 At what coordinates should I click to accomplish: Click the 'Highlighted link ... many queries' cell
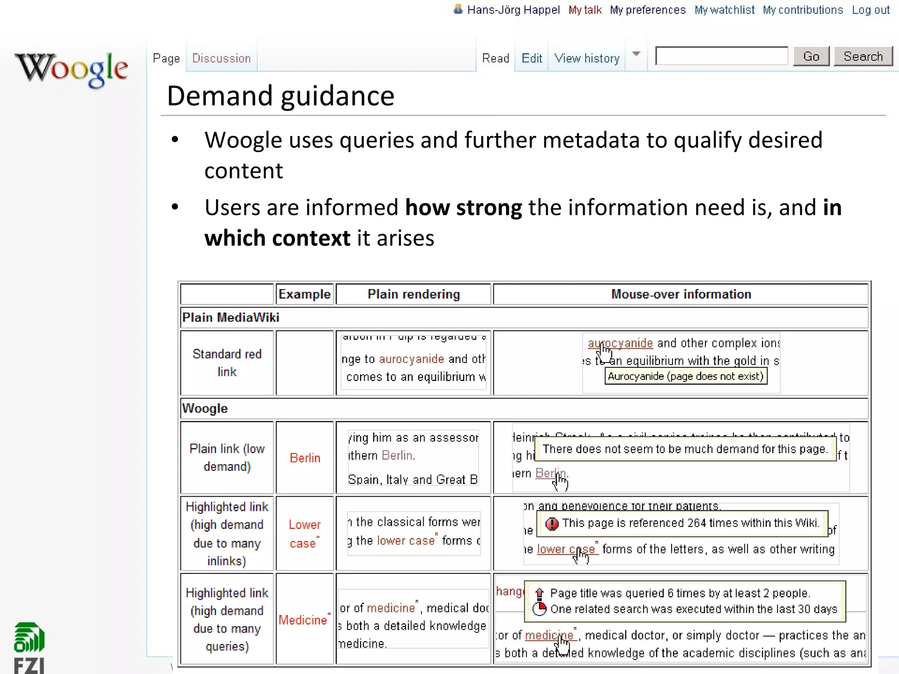[x=227, y=619]
